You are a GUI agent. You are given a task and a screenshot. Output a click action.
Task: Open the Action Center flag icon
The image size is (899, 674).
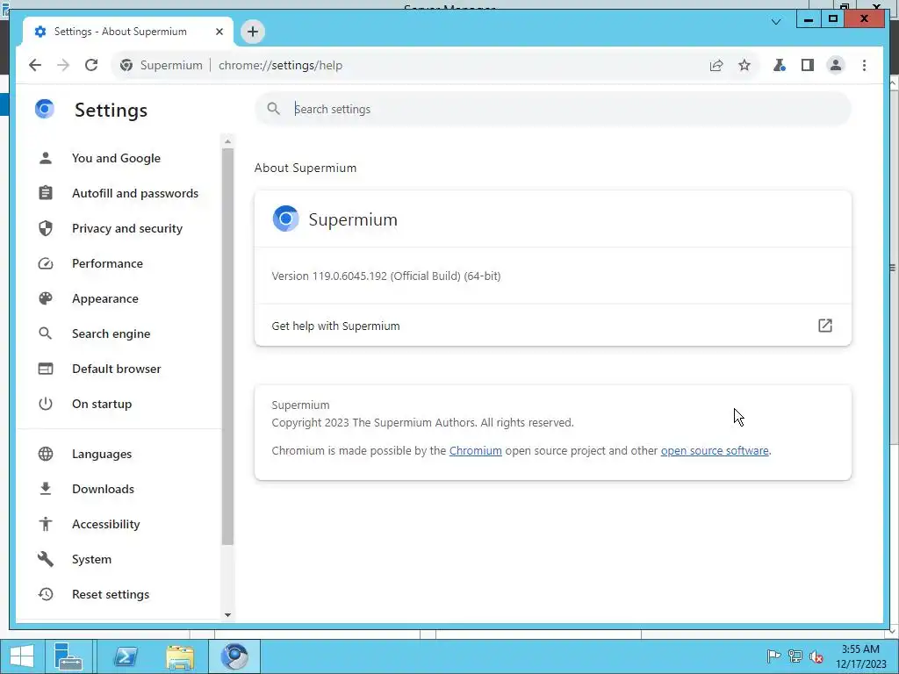(x=773, y=656)
